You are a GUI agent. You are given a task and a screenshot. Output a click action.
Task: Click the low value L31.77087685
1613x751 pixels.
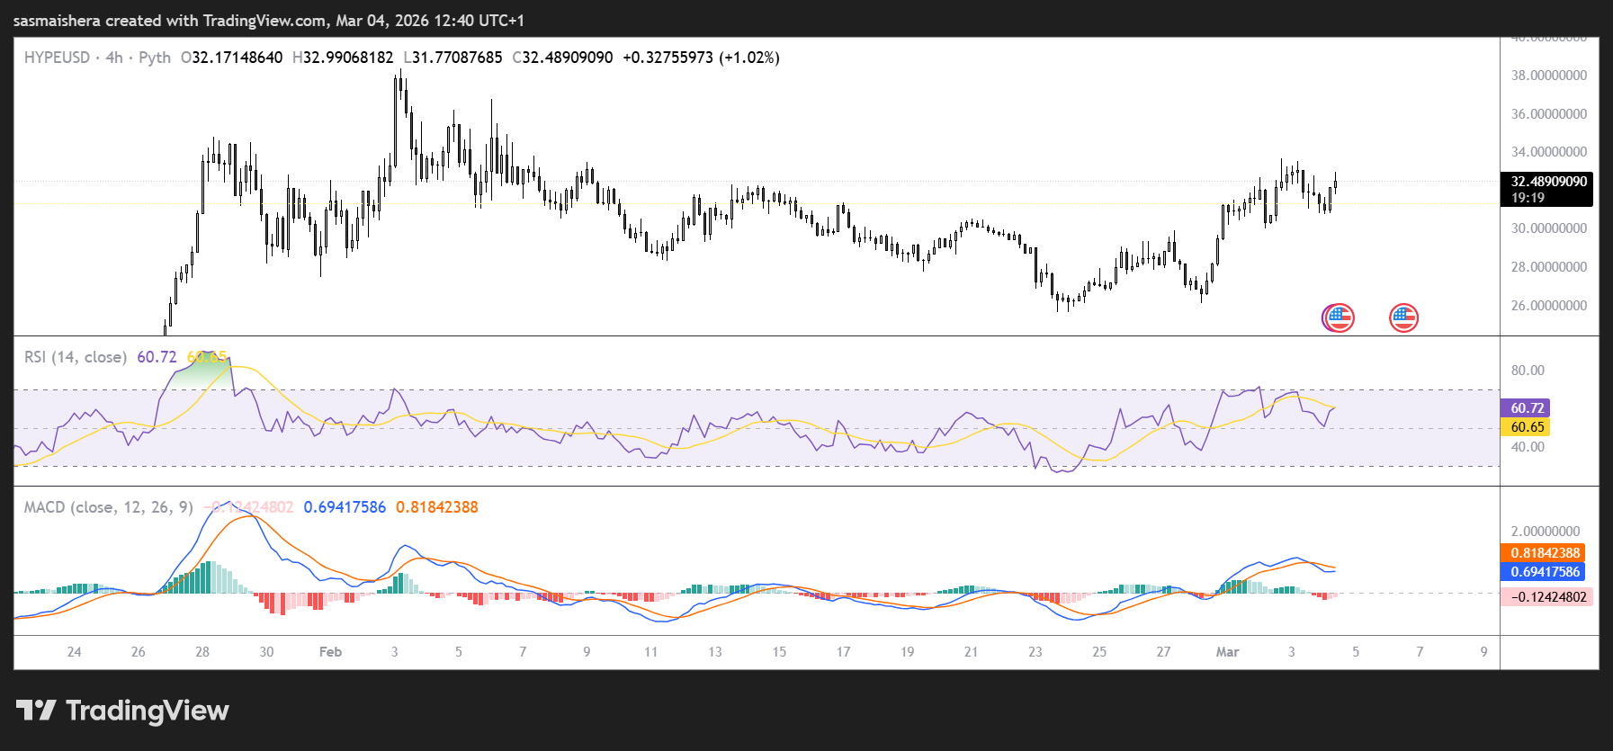click(x=453, y=58)
